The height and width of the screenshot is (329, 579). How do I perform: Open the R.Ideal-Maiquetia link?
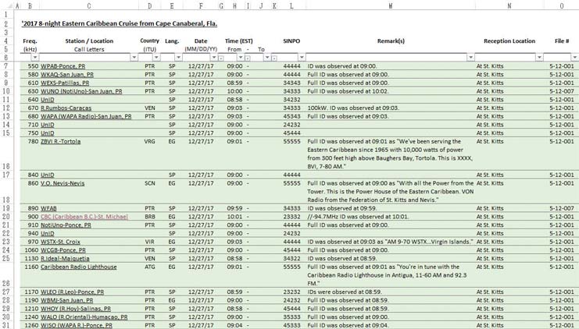(x=65, y=259)
